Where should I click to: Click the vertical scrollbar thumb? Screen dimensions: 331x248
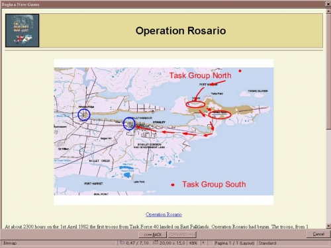pyautogui.click(x=329, y=71)
